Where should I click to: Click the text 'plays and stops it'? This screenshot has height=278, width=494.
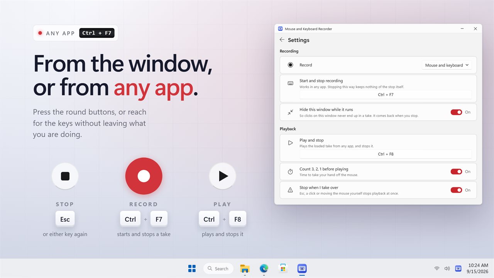[222, 234]
